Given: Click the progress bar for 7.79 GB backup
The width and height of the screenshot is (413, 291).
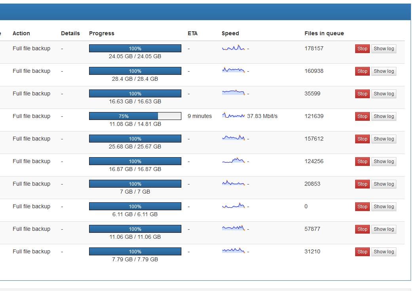Looking at the screenshot, I should pos(135,251).
